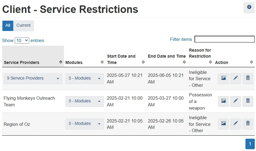Open image for Flying Monkeys Outreach Team row
Screen dimensions: 256x151
click(223, 101)
